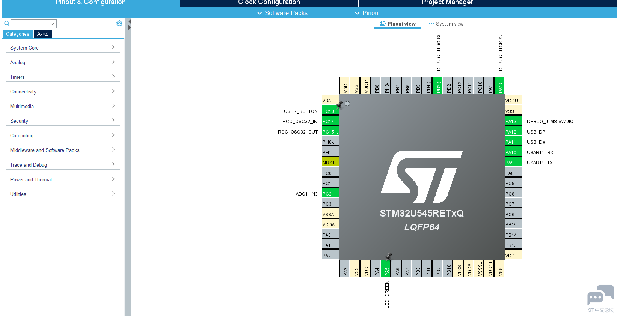This screenshot has width=617, height=316.
Task: Open the Pinout dropdown menu
Action: tap(367, 13)
